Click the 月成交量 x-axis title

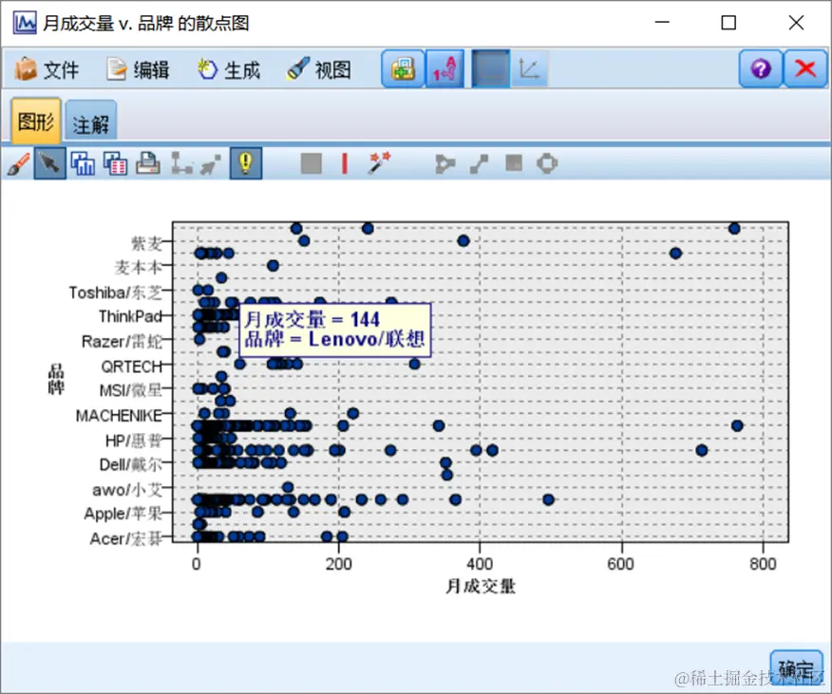coord(481,587)
